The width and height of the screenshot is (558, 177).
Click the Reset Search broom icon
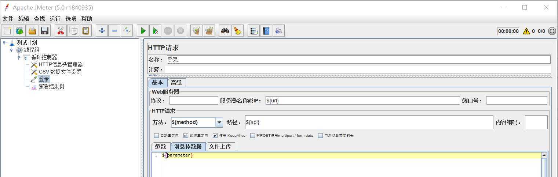[x=238, y=31]
